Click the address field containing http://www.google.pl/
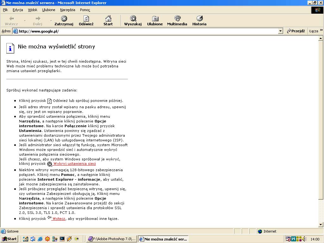This screenshot has height=243, width=324. point(146,31)
